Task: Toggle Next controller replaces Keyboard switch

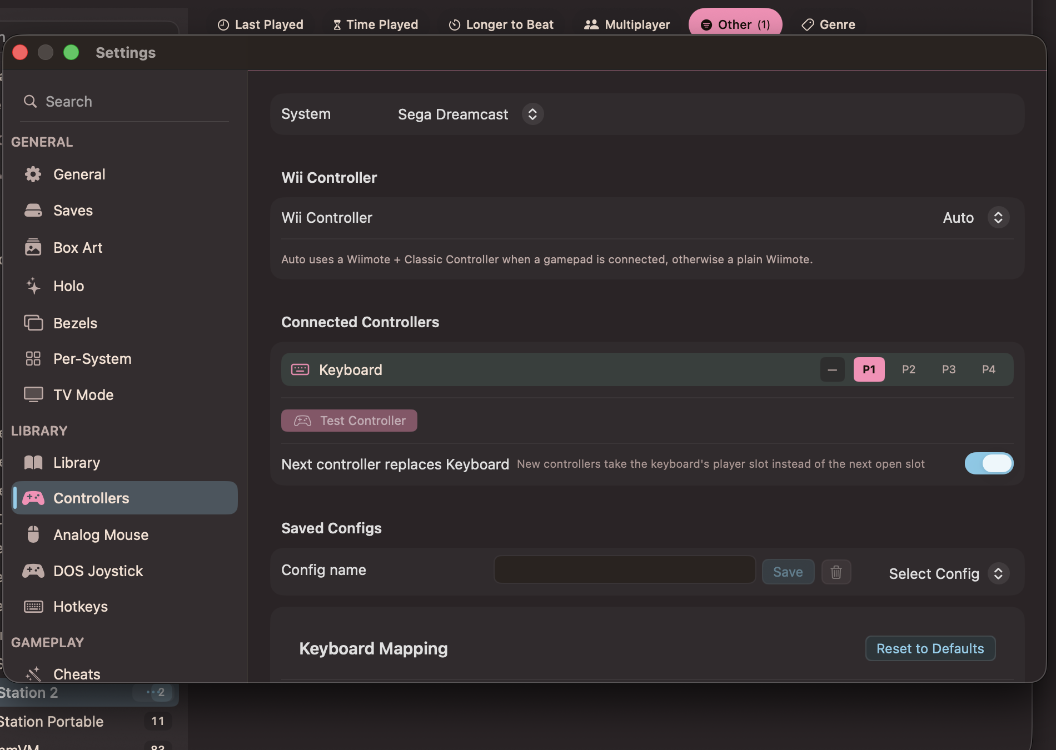Action: click(989, 463)
